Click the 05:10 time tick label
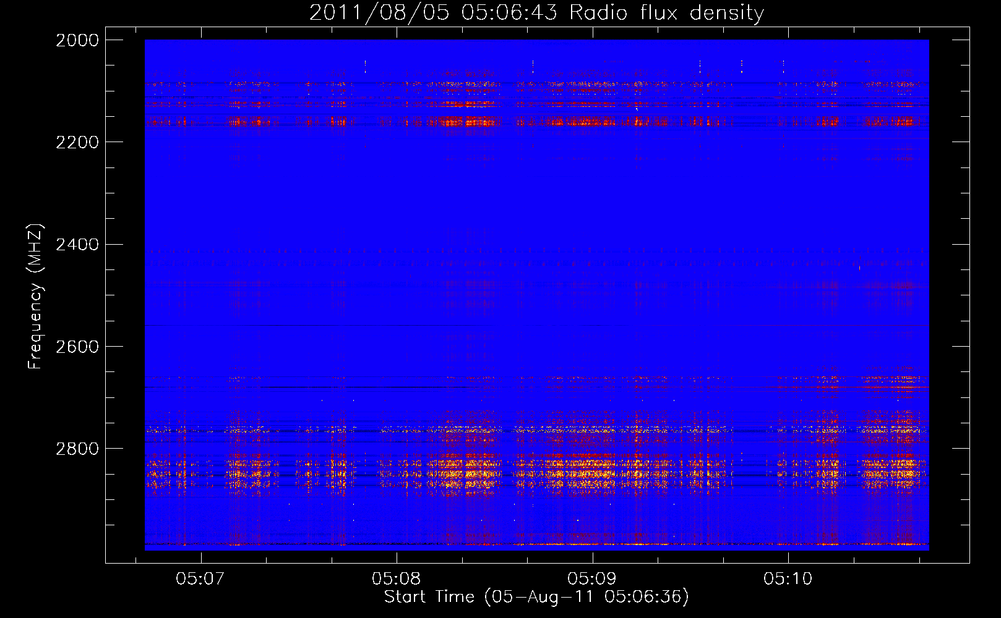 point(788,579)
